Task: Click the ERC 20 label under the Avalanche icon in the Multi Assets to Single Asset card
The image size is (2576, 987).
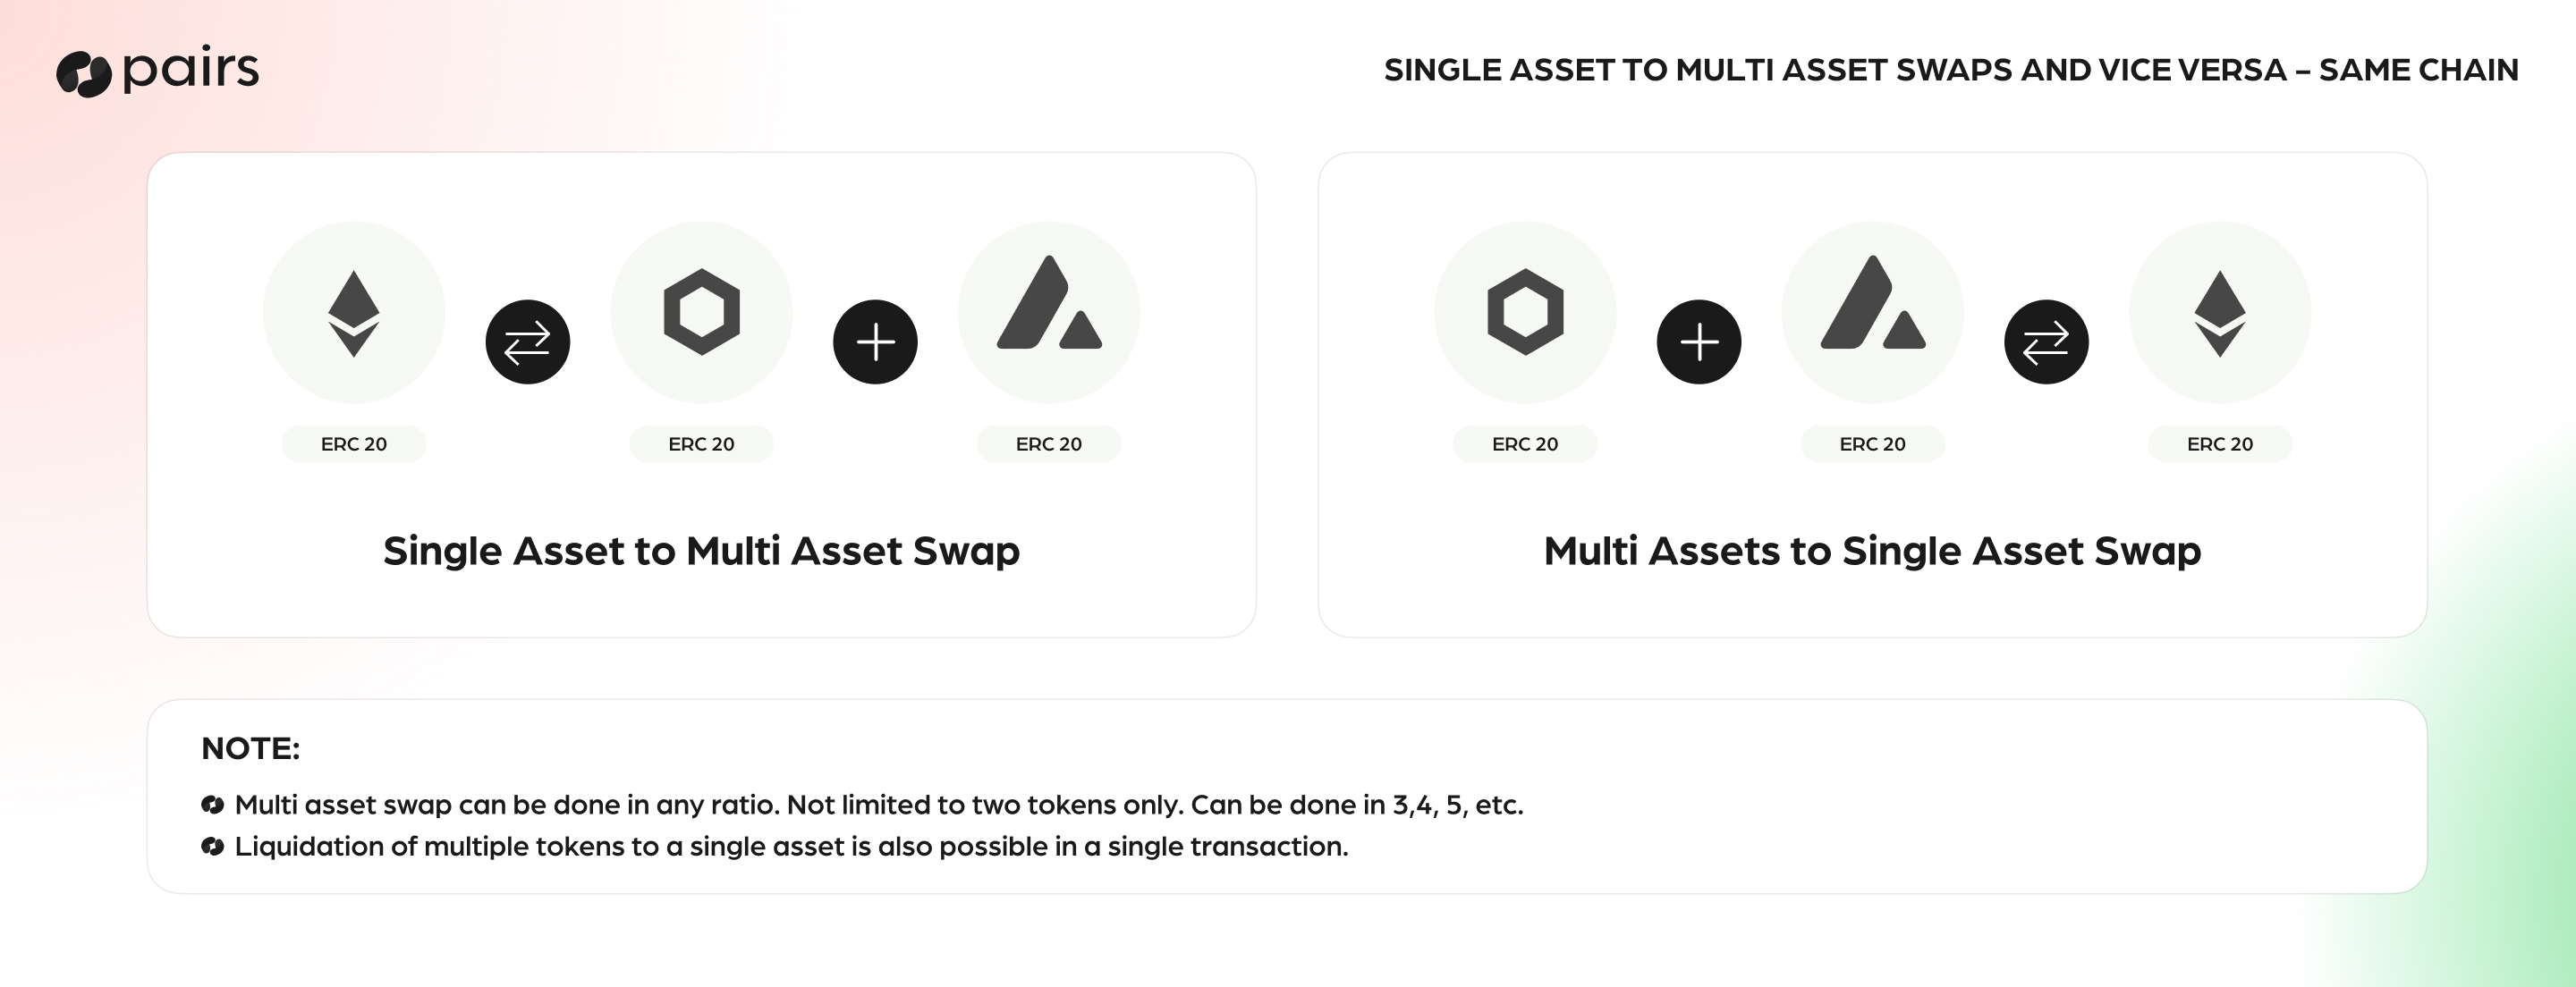Action: 1873,444
